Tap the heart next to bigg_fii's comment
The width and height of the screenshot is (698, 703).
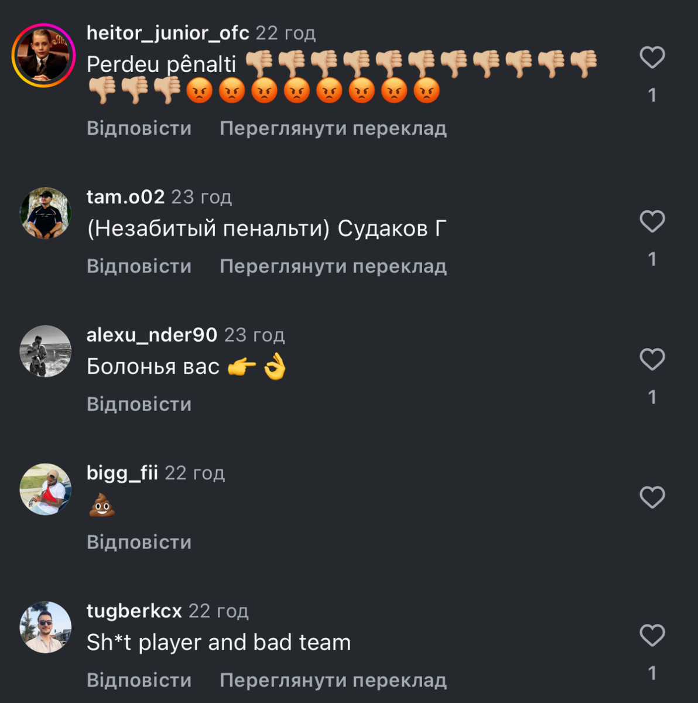[x=652, y=497]
